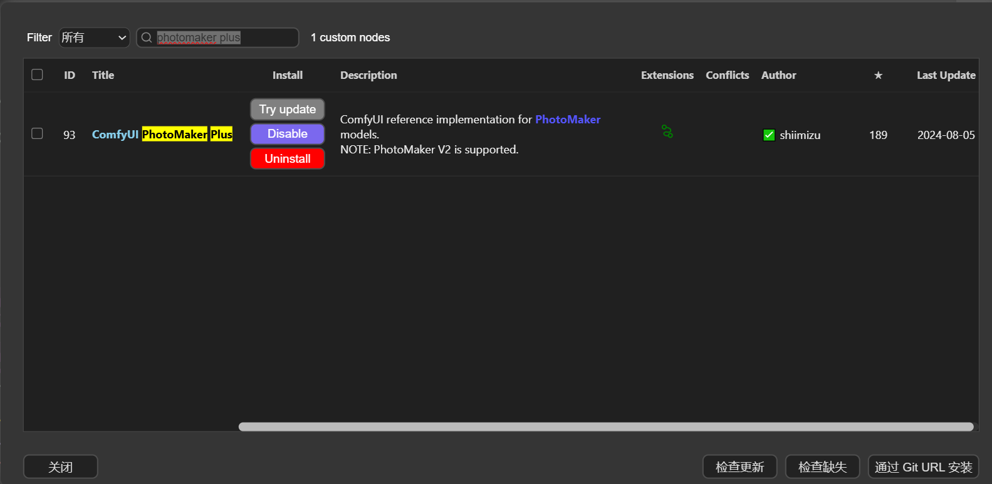Sort by the Extensions column header
992x484 pixels.
pos(667,75)
